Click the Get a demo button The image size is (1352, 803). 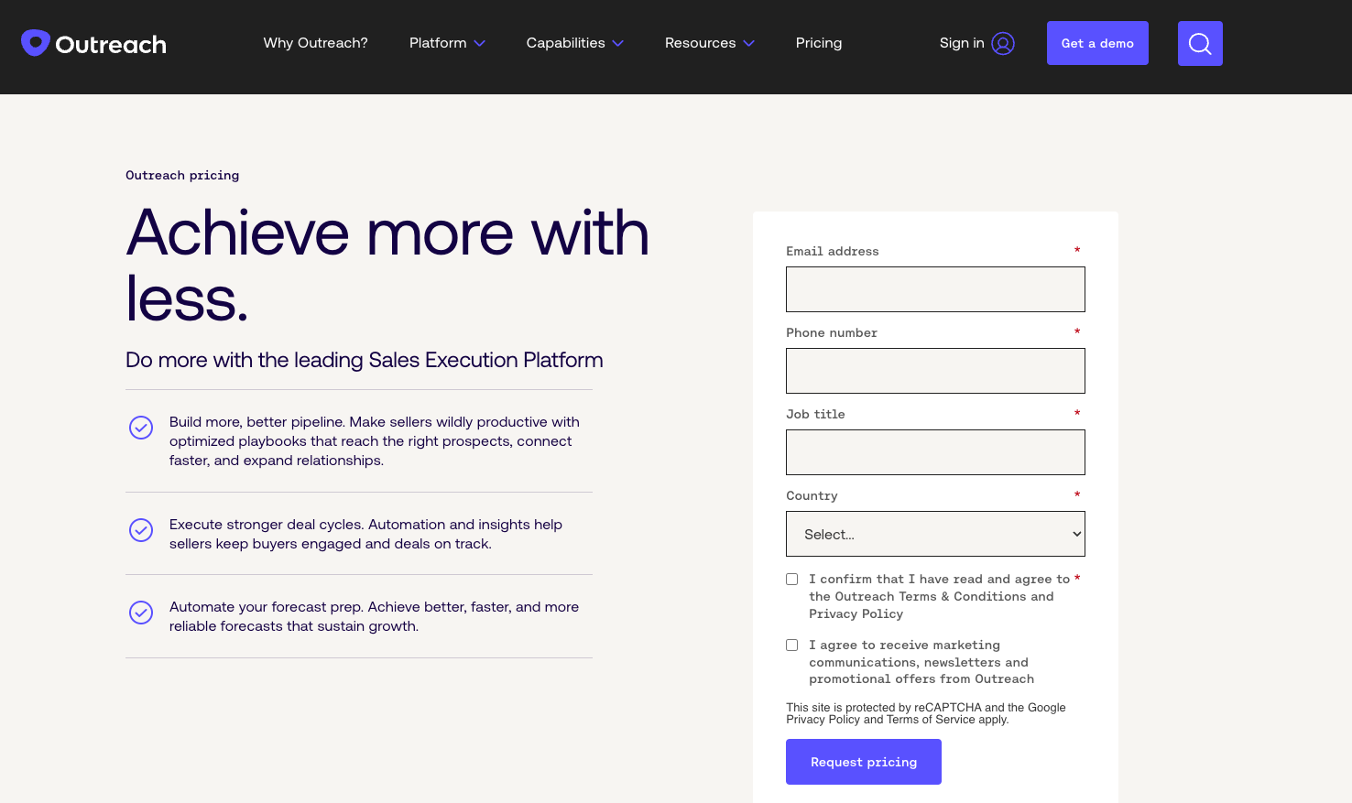coord(1097,43)
